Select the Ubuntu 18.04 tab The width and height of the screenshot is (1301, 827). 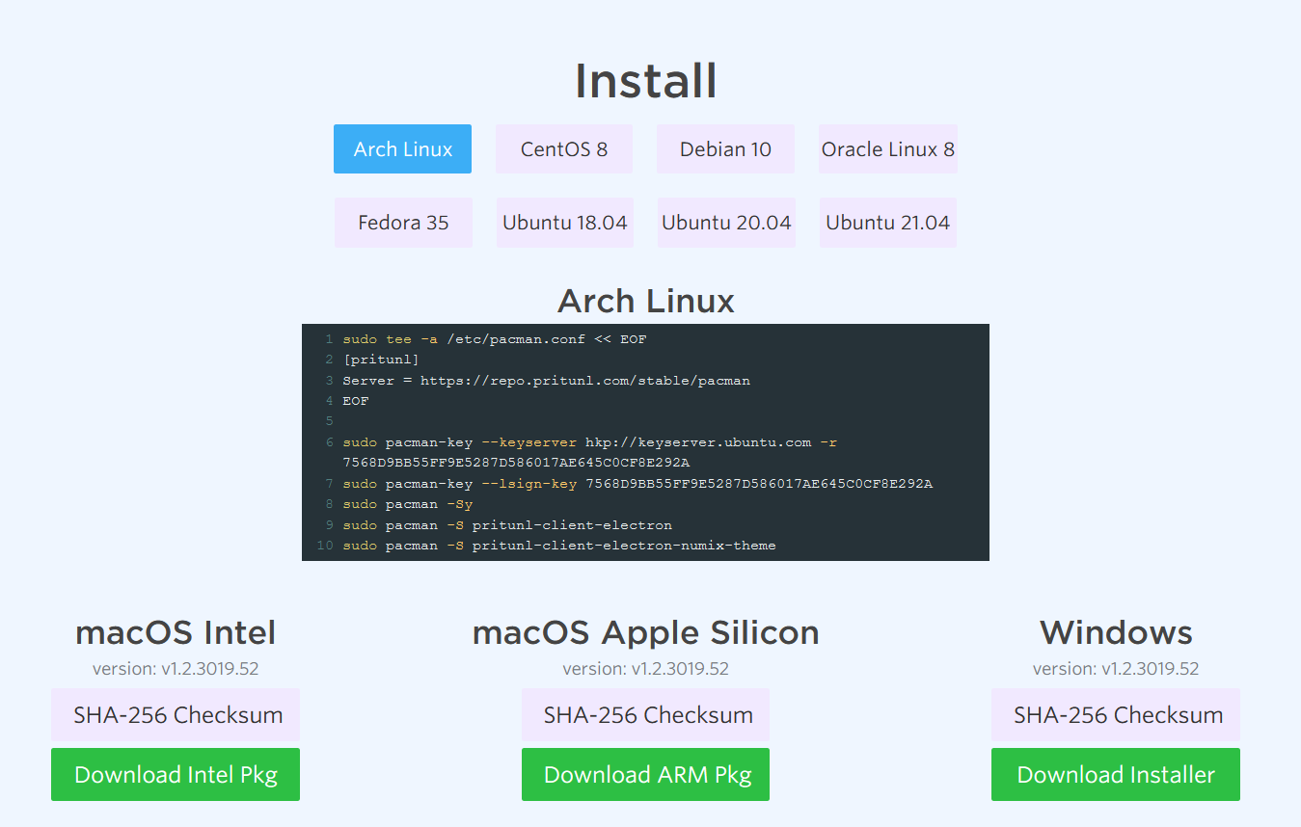pyautogui.click(x=565, y=223)
